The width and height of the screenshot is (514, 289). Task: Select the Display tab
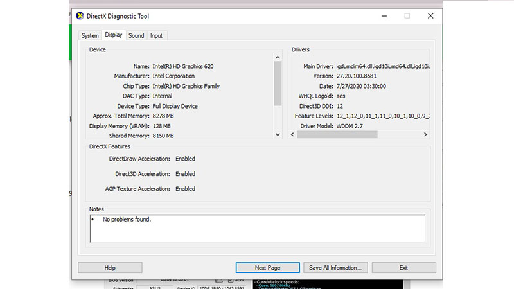[x=114, y=35]
